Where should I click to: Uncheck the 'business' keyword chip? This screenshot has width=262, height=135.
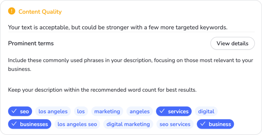[215, 124]
